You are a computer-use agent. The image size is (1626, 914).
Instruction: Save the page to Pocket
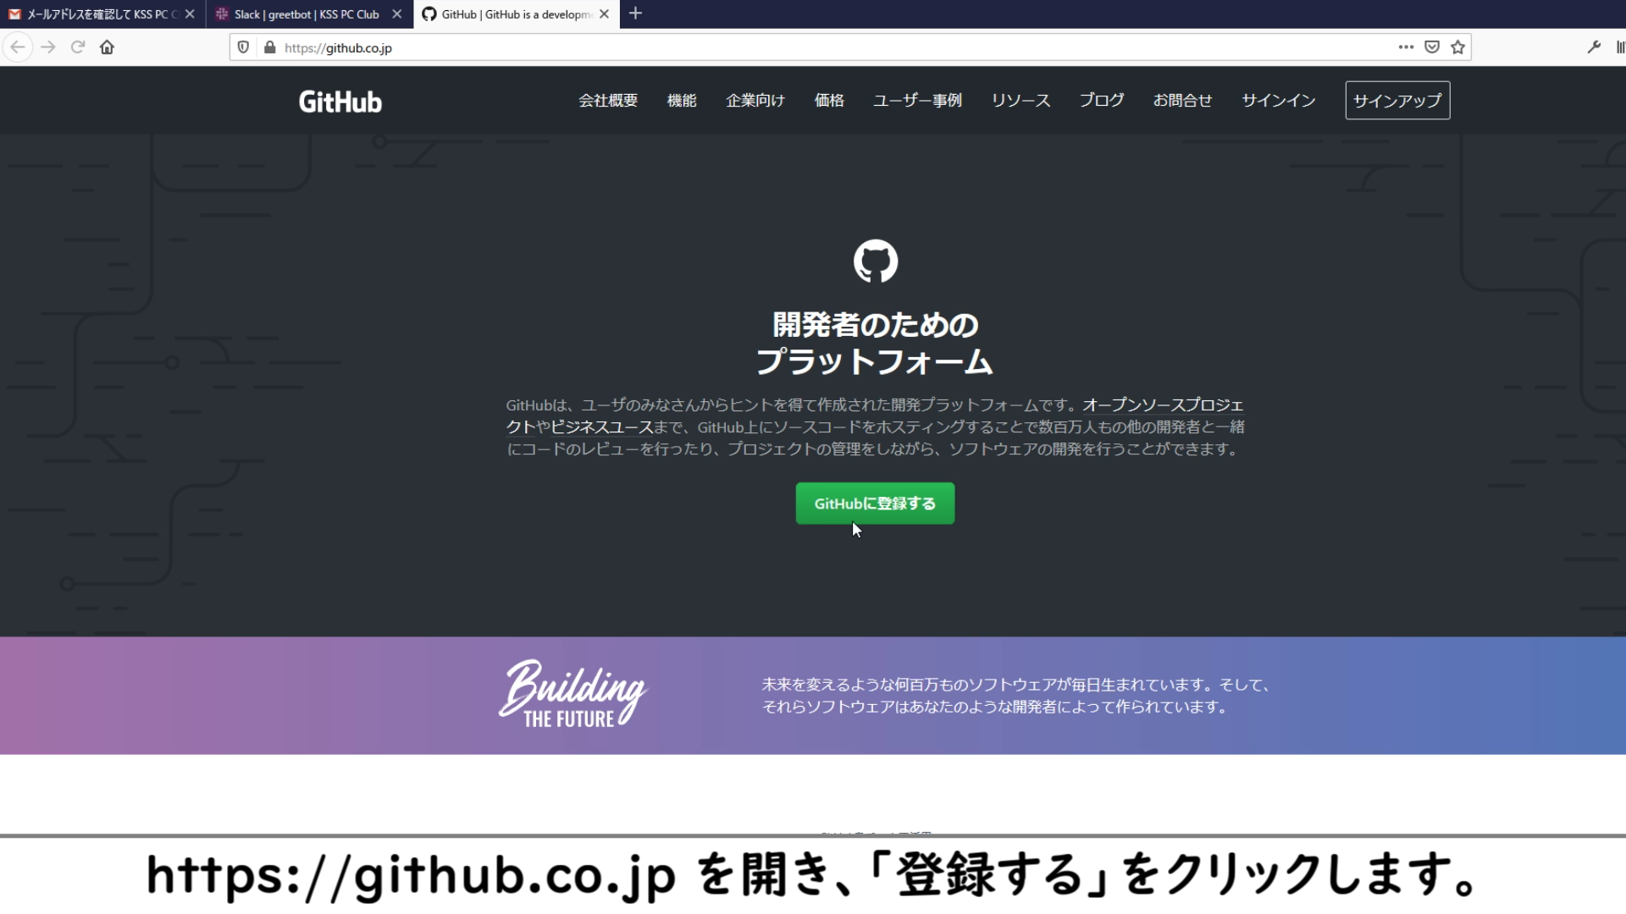(1432, 47)
